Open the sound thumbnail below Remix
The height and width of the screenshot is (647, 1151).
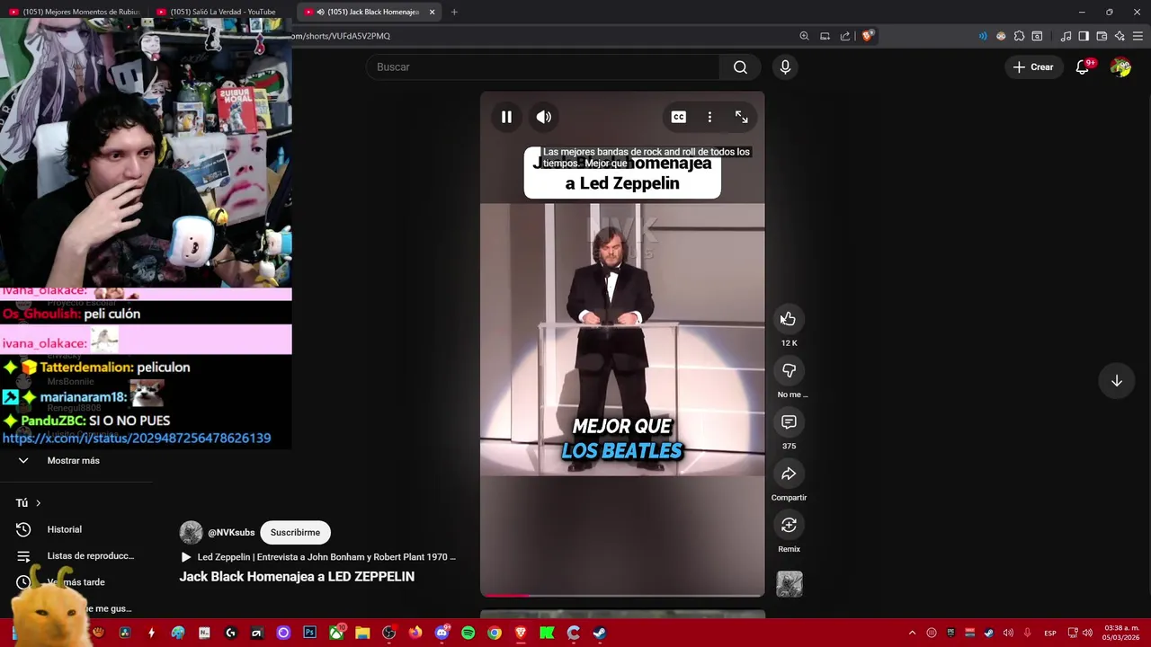tap(790, 584)
